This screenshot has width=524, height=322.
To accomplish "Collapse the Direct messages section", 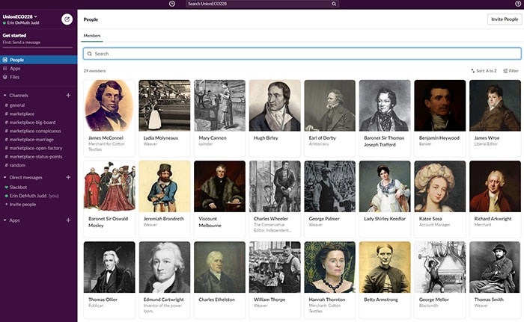I will [4, 178].
